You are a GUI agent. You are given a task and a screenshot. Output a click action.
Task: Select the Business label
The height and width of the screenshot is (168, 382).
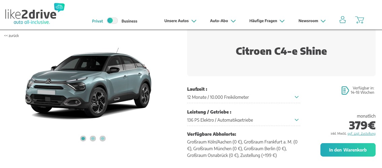pyautogui.click(x=129, y=21)
